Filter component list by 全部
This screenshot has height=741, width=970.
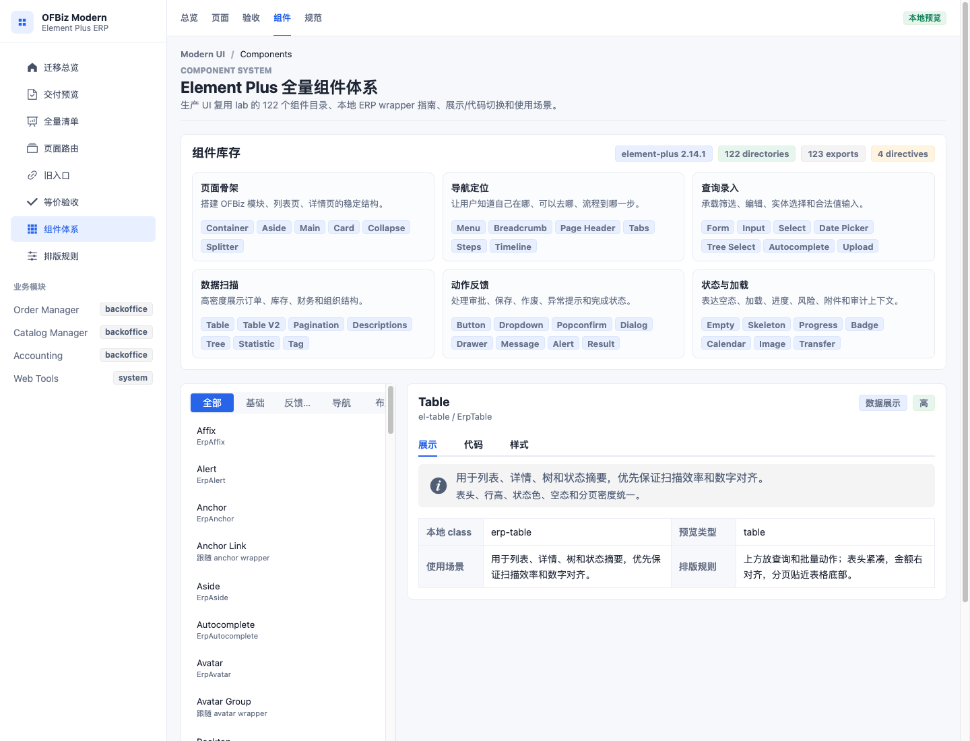coord(212,403)
